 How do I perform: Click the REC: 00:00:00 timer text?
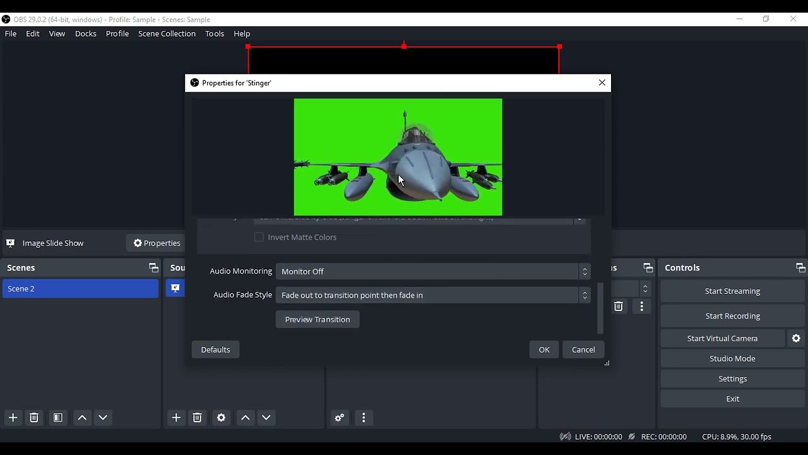point(663,437)
